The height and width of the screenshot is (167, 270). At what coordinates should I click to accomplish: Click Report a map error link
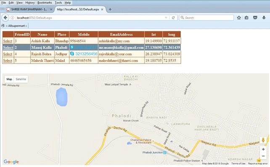258,164
